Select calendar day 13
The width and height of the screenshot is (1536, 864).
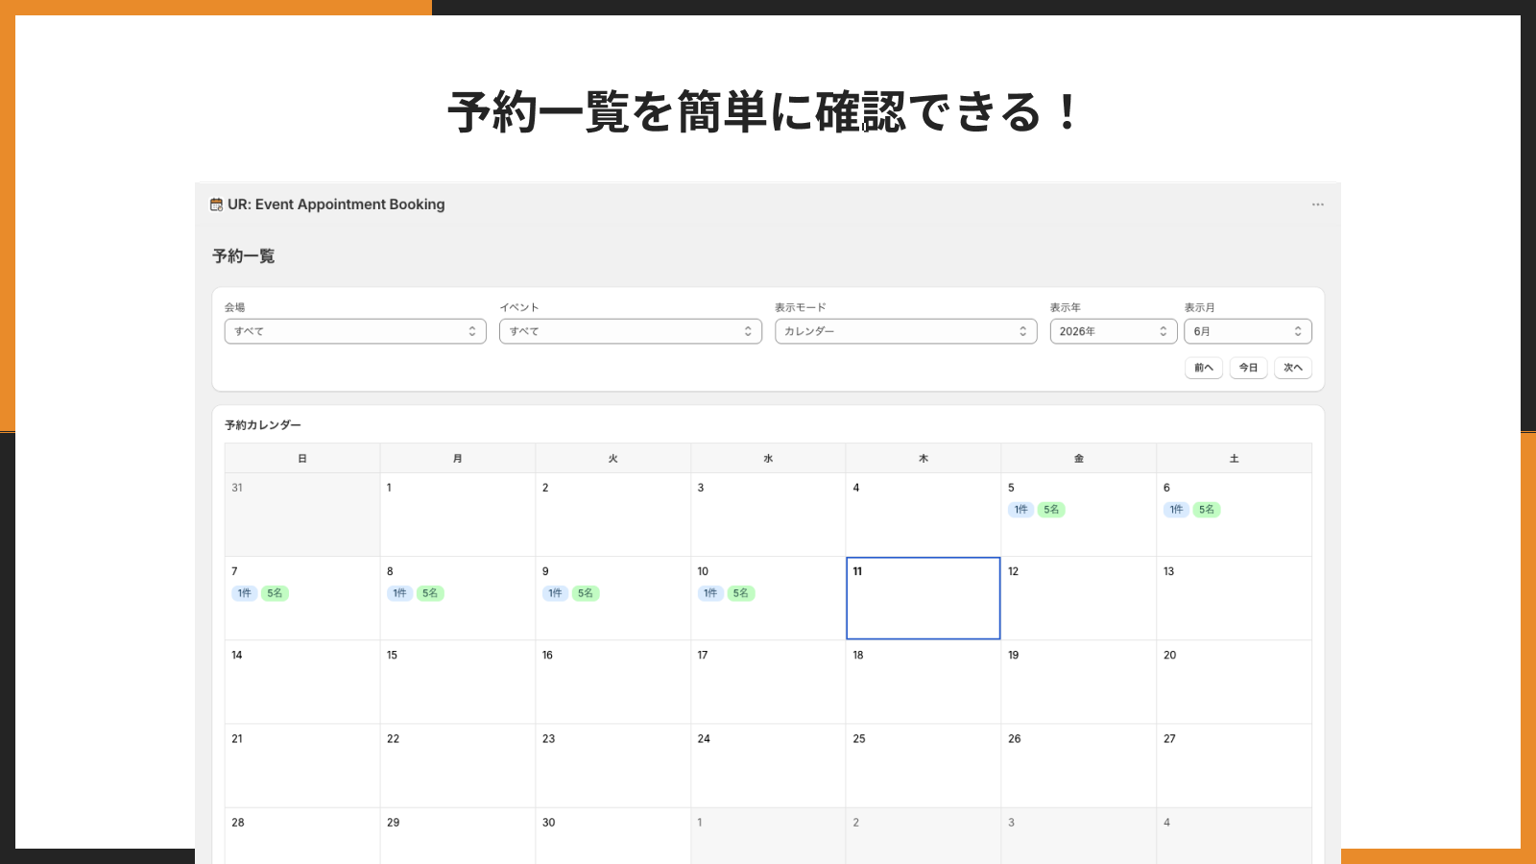pyautogui.click(x=1235, y=598)
